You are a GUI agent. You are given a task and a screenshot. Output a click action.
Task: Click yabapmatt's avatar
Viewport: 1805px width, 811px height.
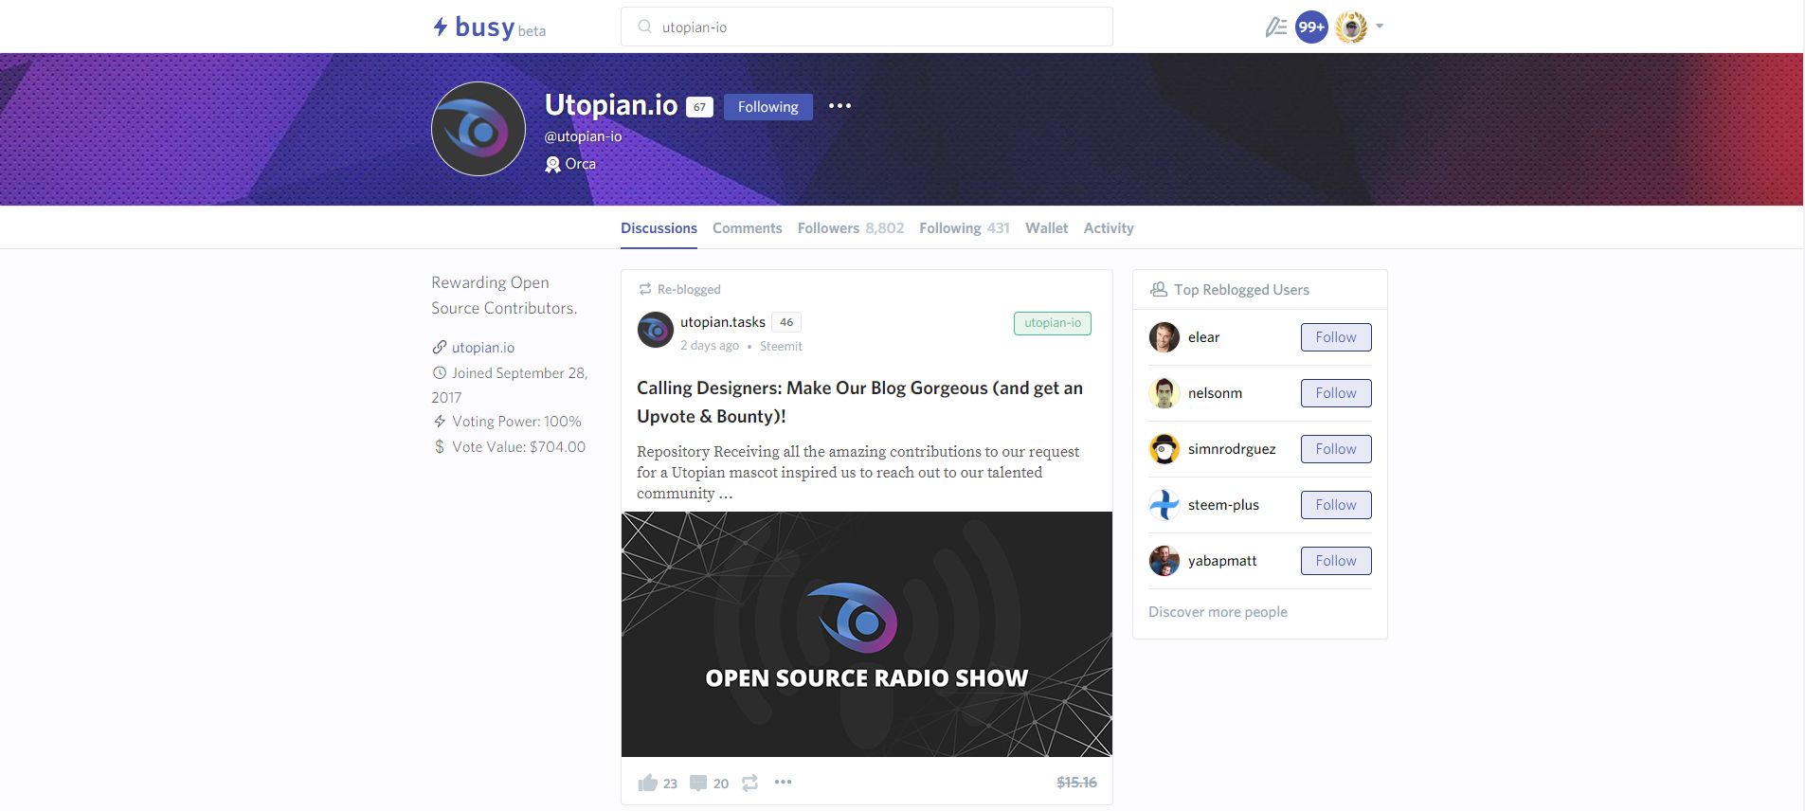click(x=1164, y=561)
